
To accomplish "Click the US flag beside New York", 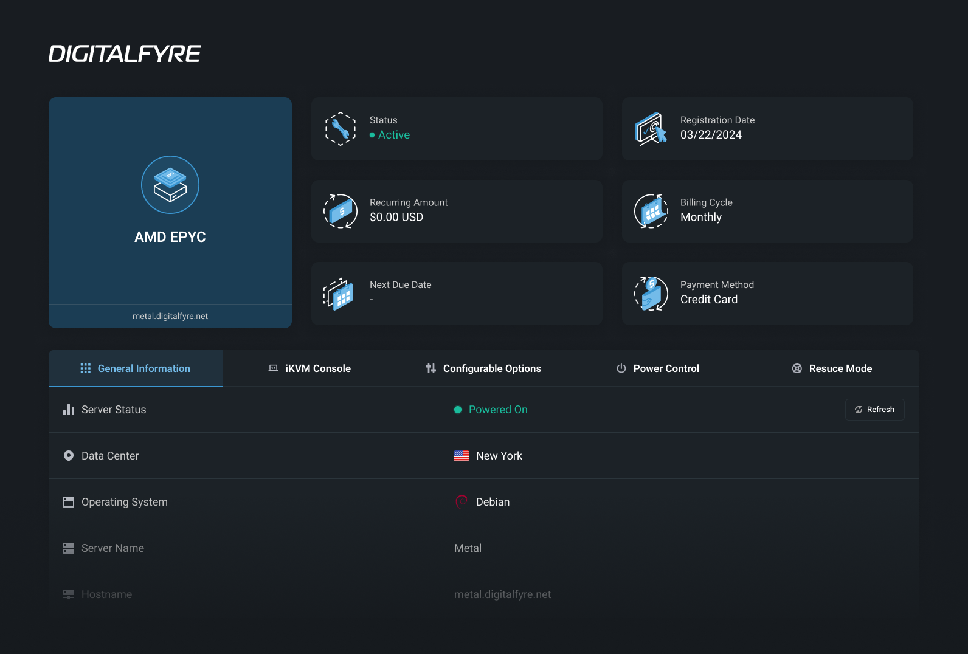I will pyautogui.click(x=462, y=456).
